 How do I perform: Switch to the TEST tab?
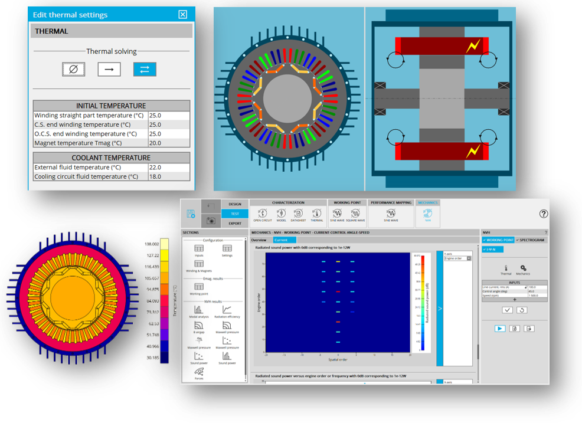click(x=235, y=214)
